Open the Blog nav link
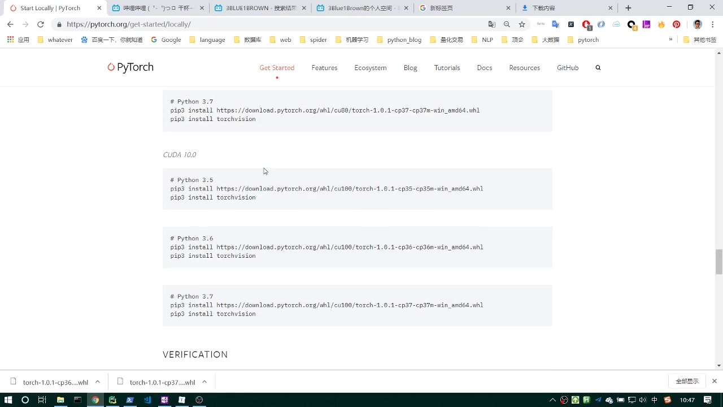Image resolution: width=723 pixels, height=407 pixels. coord(411,68)
